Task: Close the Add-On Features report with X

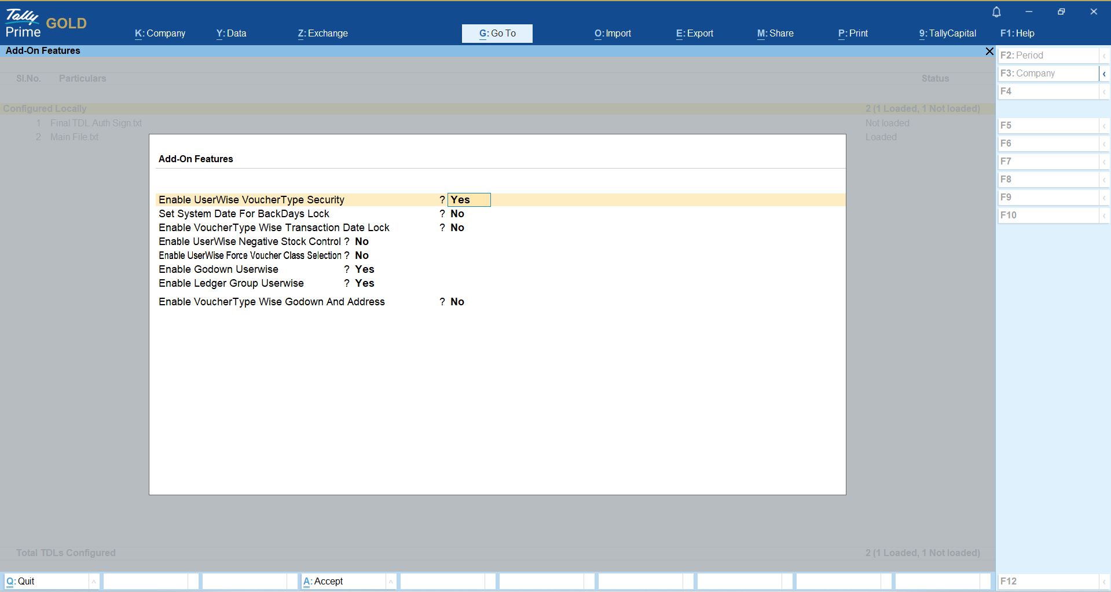Action: point(989,52)
